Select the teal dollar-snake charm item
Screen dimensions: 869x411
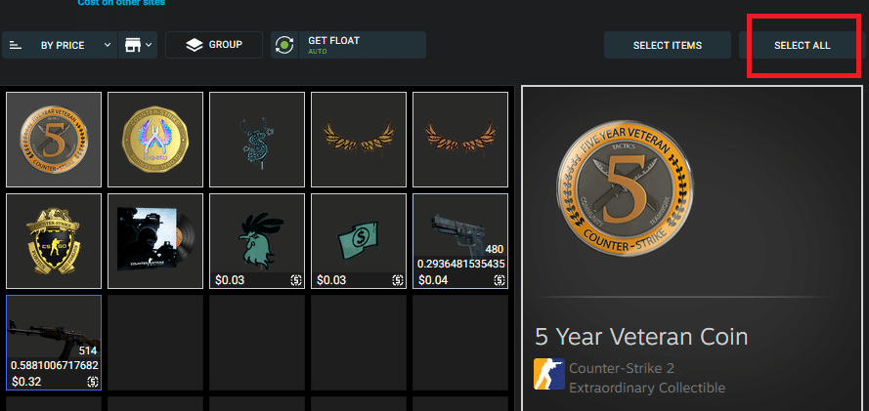[x=257, y=140]
